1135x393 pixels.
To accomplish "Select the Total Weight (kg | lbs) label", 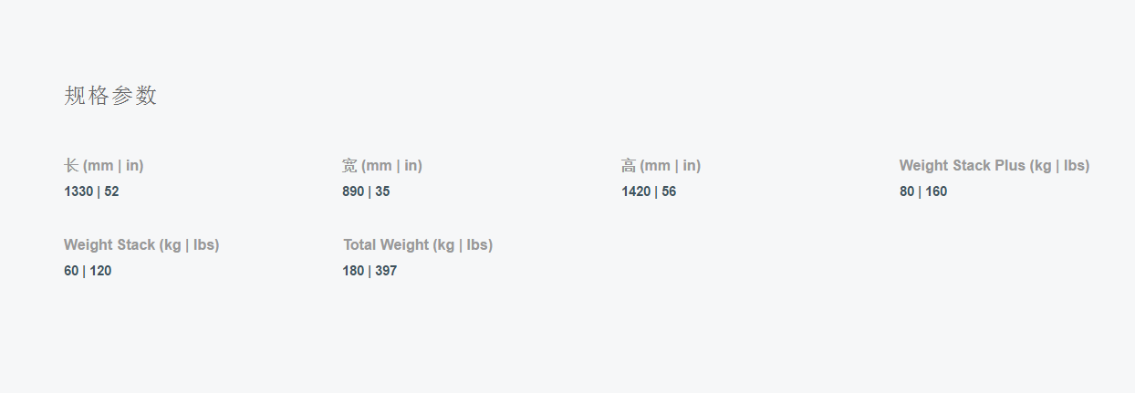I will 418,244.
